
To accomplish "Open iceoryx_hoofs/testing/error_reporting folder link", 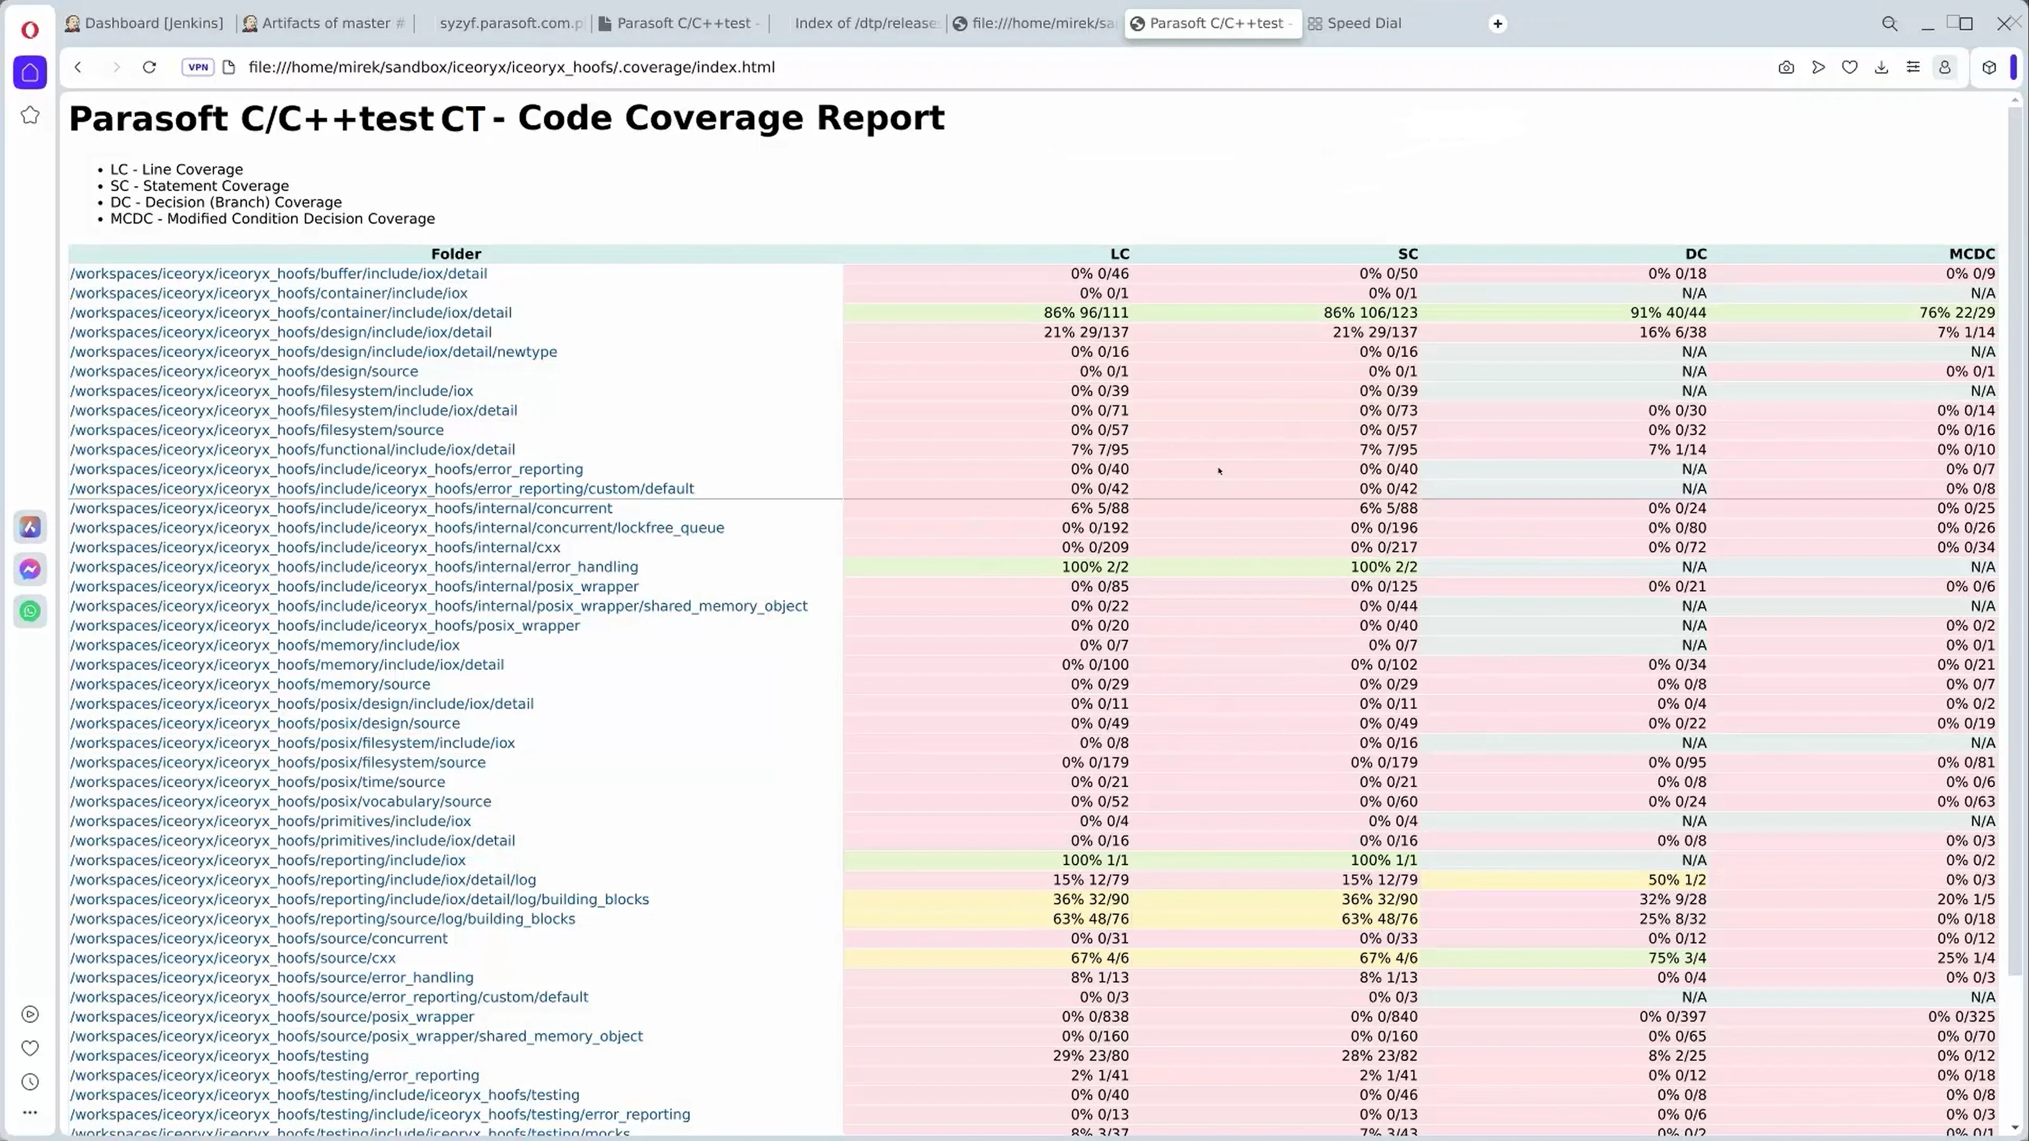I will pos(274,1076).
